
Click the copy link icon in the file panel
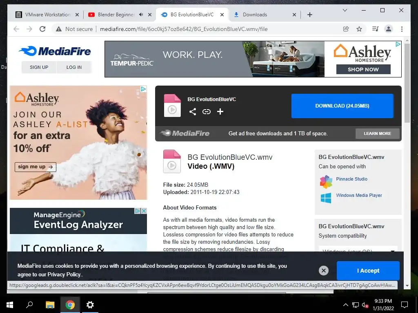coord(206,112)
